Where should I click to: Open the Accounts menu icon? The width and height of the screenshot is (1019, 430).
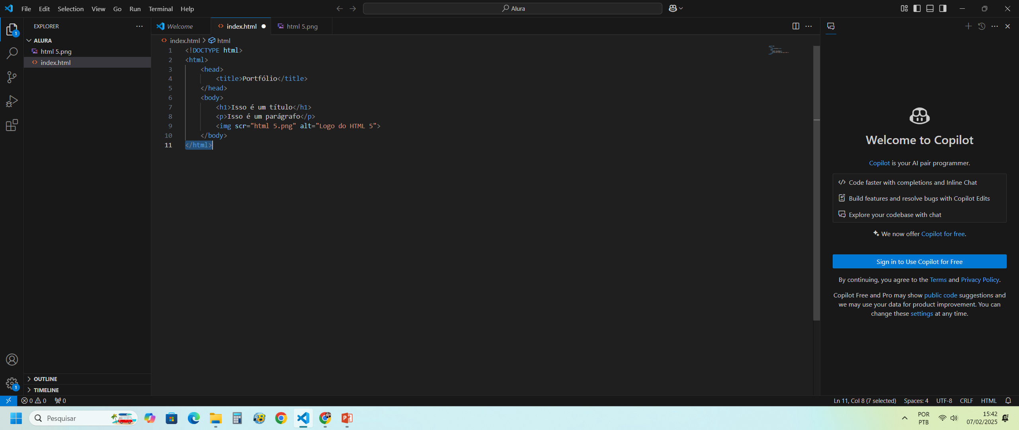12,360
